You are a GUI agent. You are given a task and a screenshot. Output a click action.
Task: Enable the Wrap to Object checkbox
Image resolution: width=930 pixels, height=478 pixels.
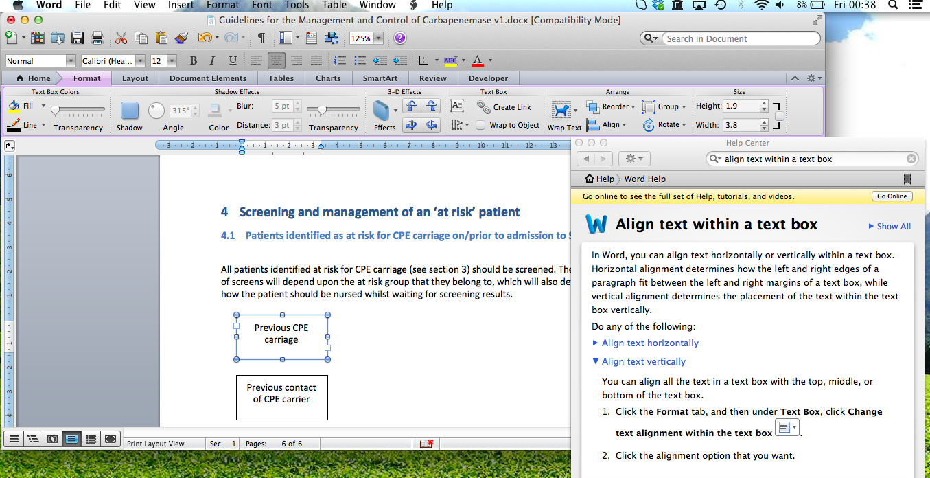coord(481,125)
